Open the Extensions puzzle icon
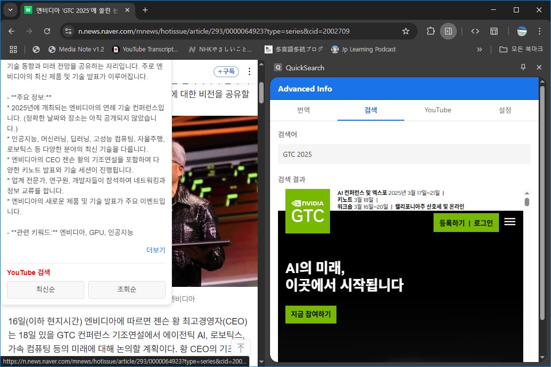551x367 pixels. pos(431,31)
